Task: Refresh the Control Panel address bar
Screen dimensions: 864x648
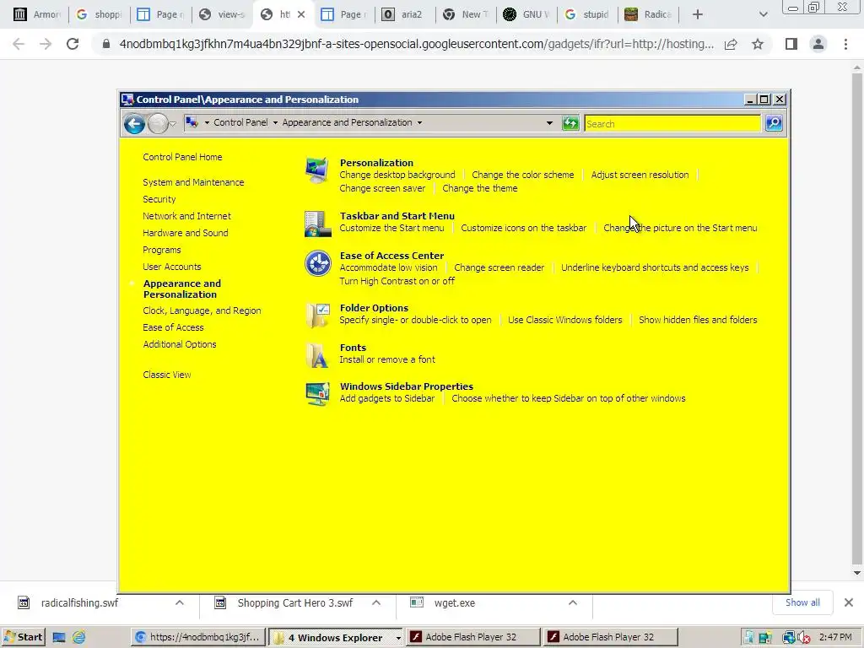Action: tap(570, 123)
